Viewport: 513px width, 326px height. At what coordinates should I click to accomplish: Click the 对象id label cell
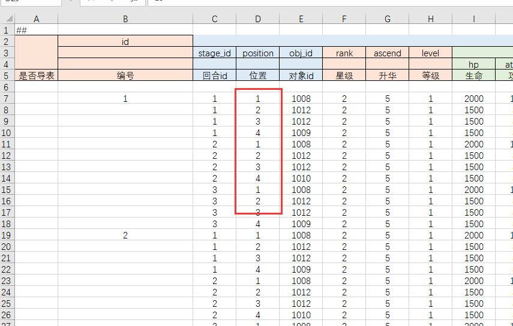point(301,76)
